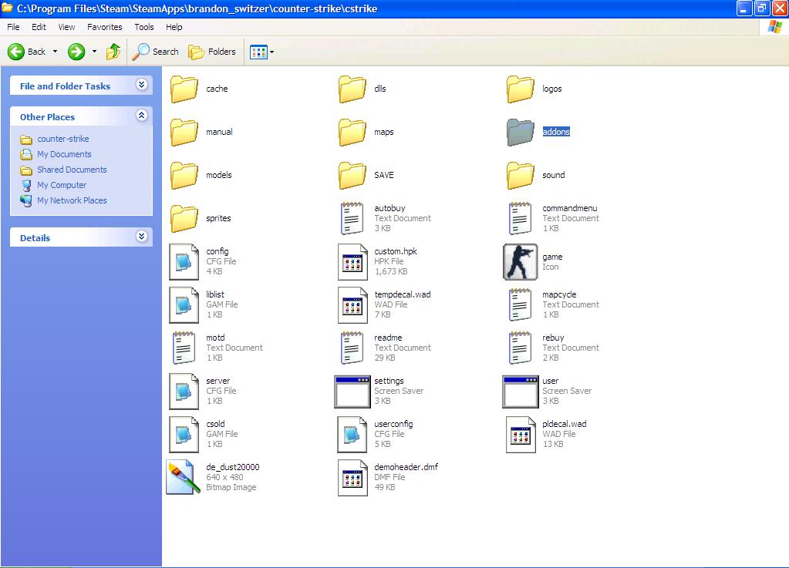Open the Favorites menu
789x568 pixels.
[104, 27]
